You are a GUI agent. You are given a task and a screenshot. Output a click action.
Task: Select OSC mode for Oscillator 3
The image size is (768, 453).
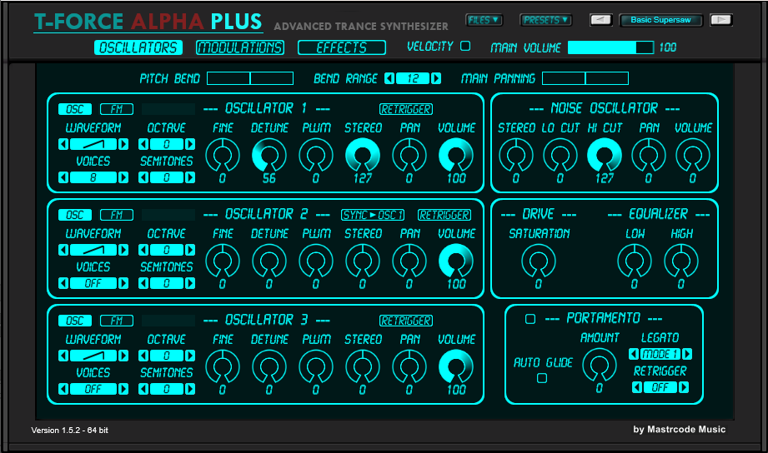coord(75,321)
